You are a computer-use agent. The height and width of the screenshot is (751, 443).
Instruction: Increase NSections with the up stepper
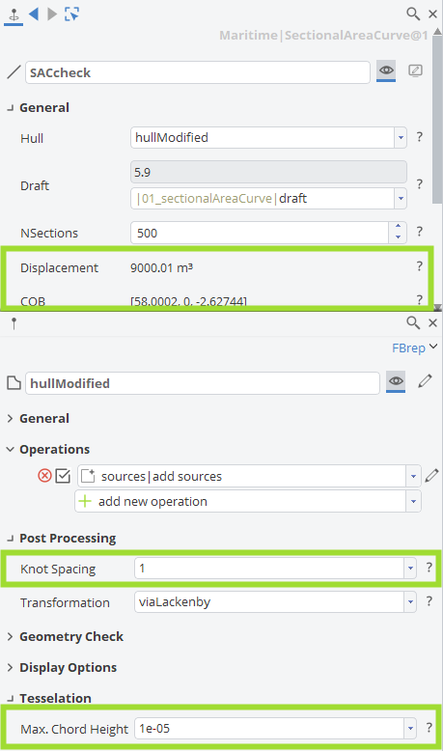tap(398, 227)
